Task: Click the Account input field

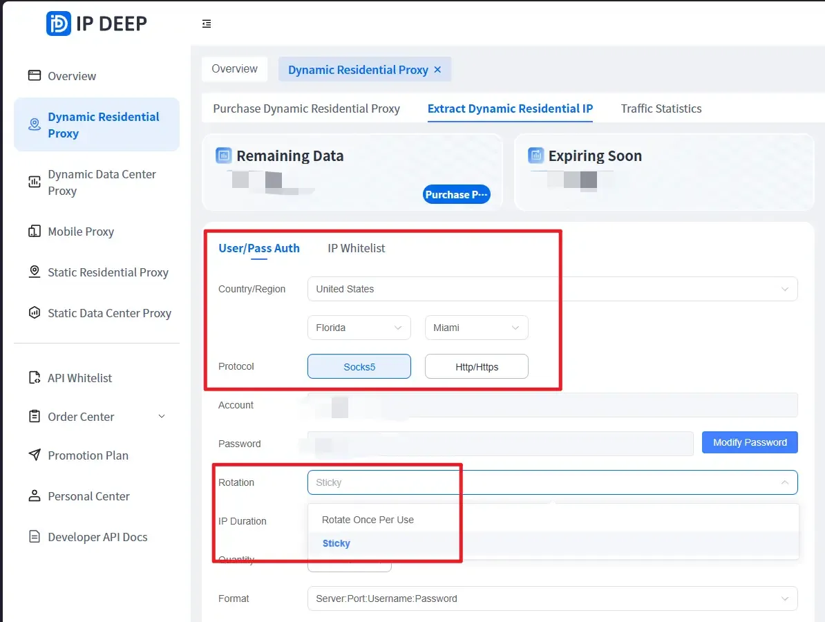Action: point(553,405)
